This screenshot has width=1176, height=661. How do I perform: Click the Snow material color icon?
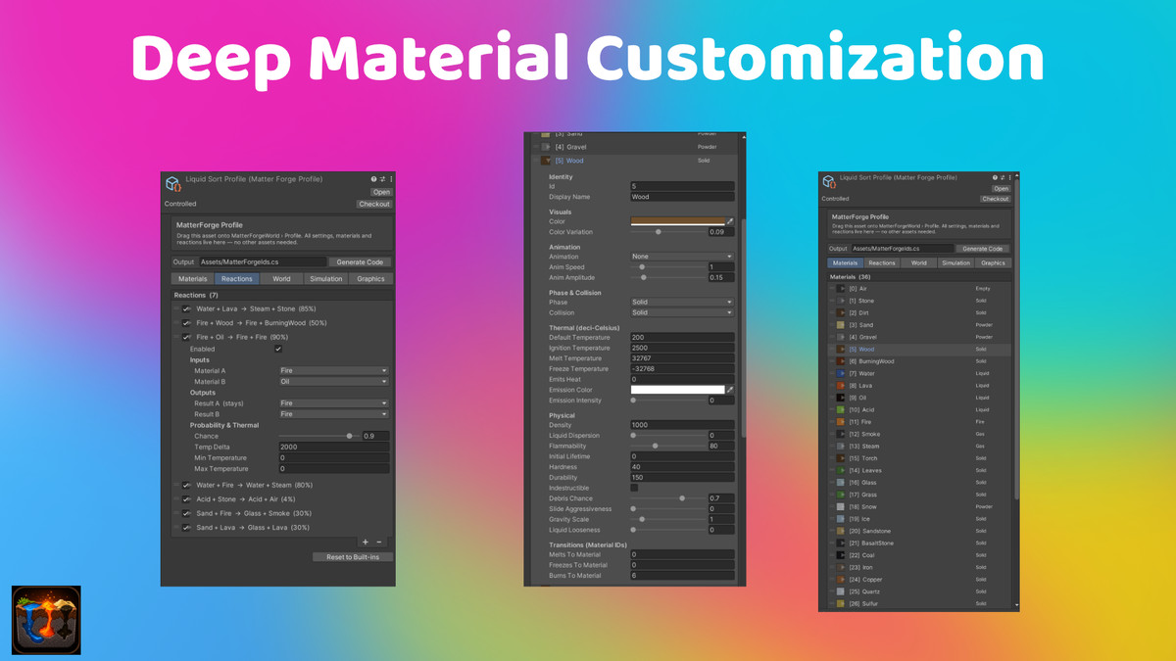841,506
